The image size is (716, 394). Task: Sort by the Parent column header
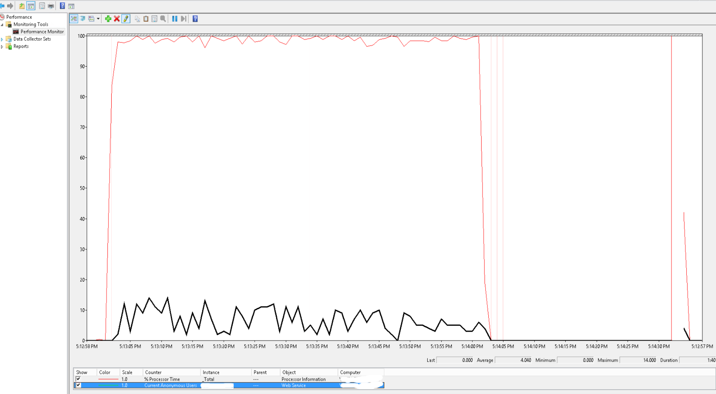266,372
